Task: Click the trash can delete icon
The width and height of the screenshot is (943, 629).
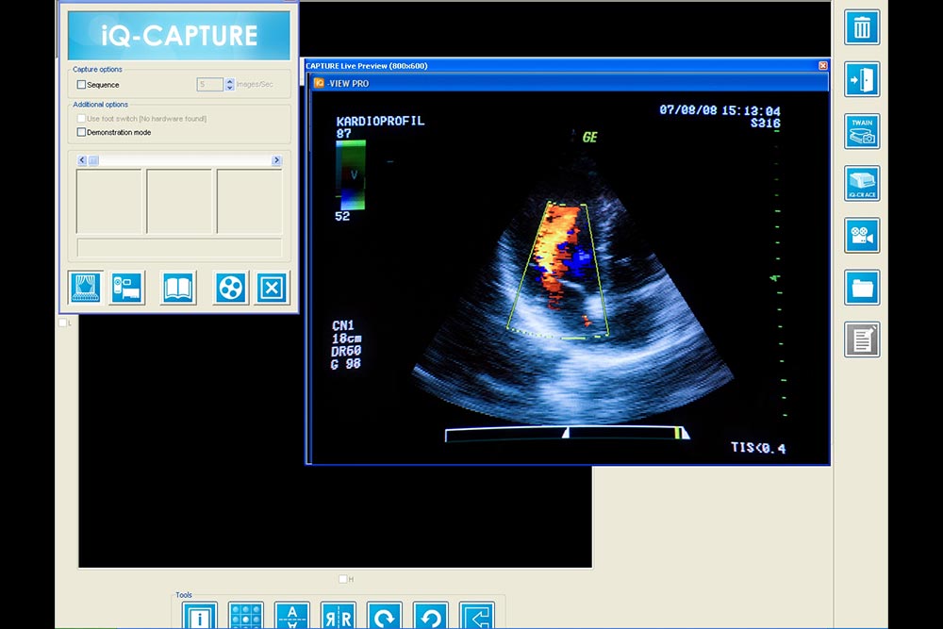Action: pos(862,27)
